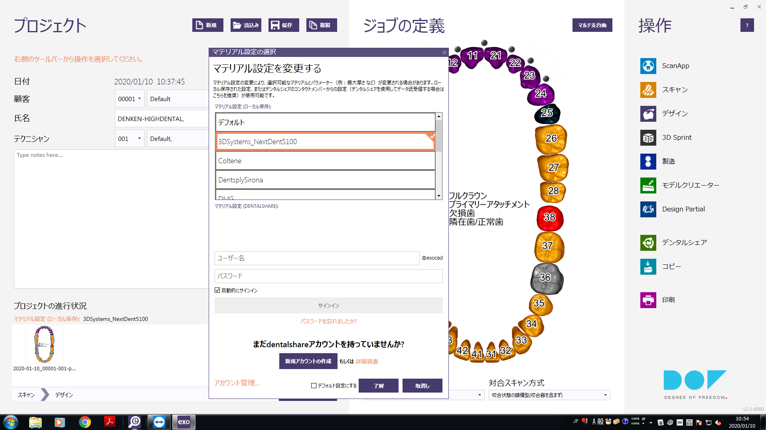Click material list scroll-down arrow
766x430 pixels.
point(439,195)
